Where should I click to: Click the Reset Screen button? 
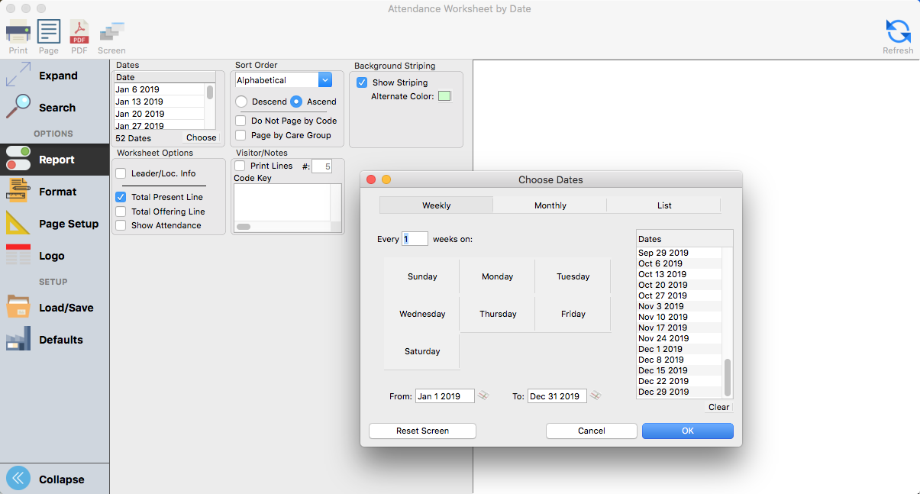[x=422, y=431]
